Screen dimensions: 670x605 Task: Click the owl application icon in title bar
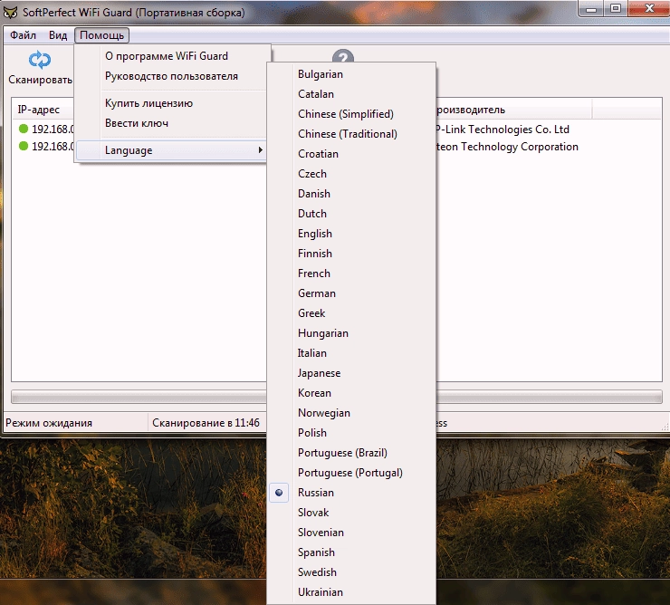tap(10, 12)
